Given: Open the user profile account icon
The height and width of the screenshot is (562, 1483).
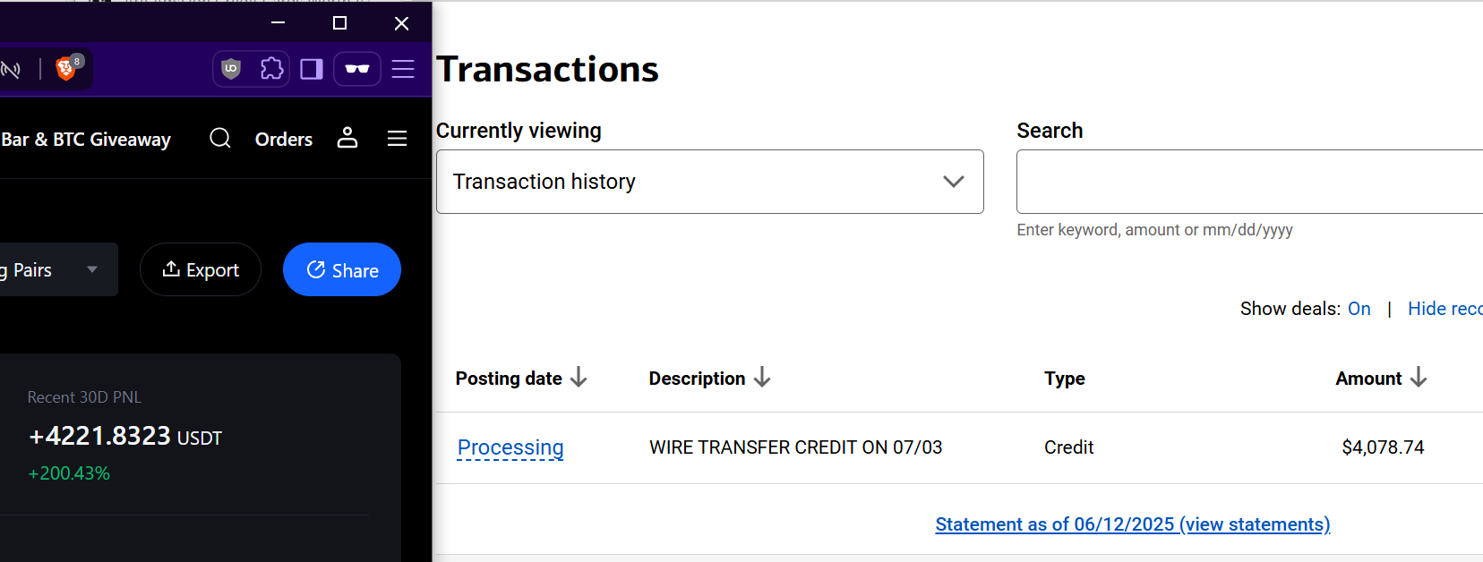Looking at the screenshot, I should (347, 138).
